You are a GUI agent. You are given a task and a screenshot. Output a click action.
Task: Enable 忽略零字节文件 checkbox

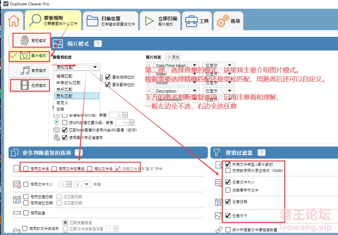(228, 190)
